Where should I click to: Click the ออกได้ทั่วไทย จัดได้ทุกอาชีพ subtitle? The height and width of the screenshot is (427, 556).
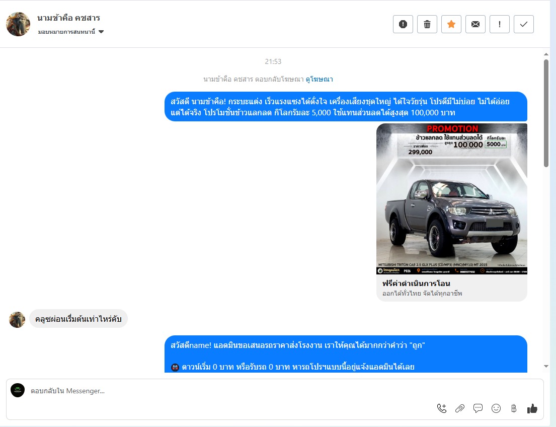pos(422,294)
